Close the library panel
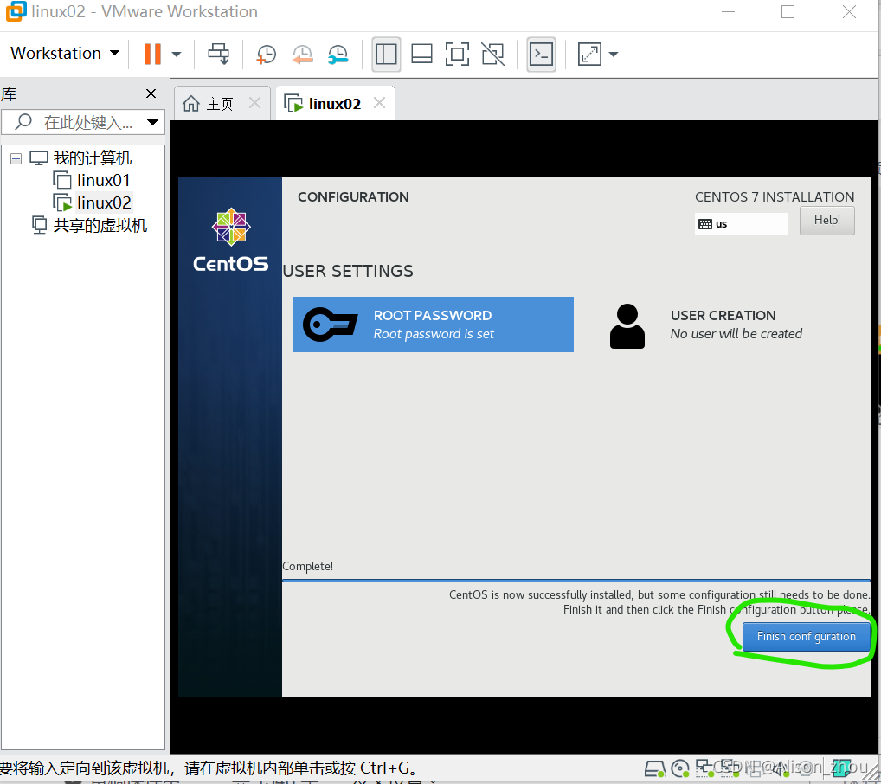Screen dimensions: 881x784 [x=151, y=93]
